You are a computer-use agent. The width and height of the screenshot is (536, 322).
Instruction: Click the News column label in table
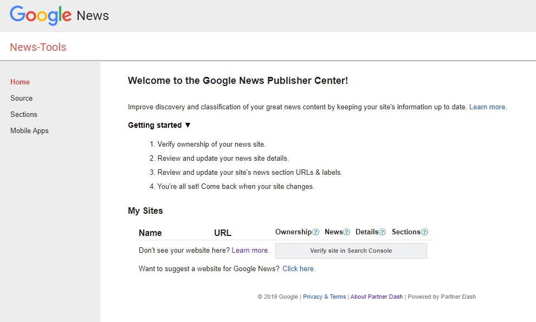tap(334, 232)
